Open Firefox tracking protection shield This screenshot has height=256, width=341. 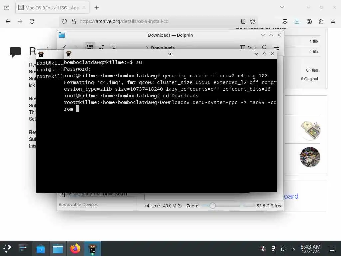[64, 21]
